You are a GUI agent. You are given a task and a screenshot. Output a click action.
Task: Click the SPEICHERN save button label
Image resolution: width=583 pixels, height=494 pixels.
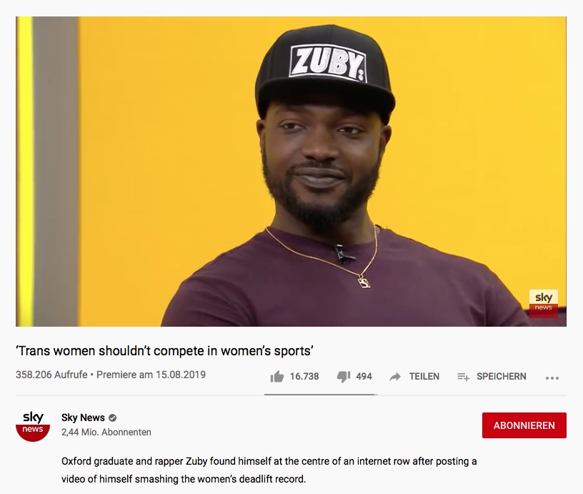coord(502,377)
